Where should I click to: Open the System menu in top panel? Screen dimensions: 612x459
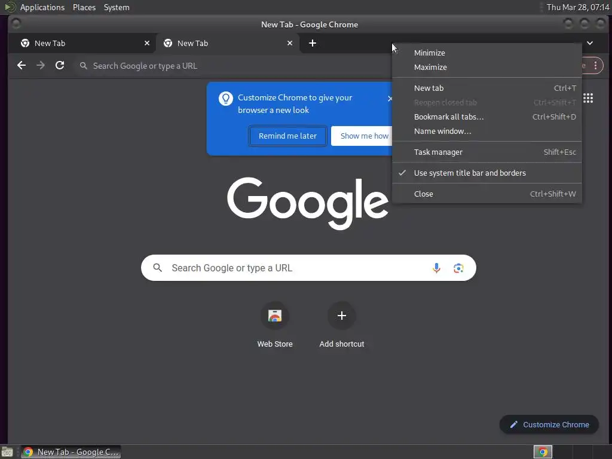[117, 7]
